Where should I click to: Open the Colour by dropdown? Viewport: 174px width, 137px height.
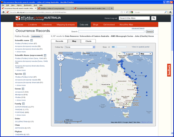click(80, 47)
